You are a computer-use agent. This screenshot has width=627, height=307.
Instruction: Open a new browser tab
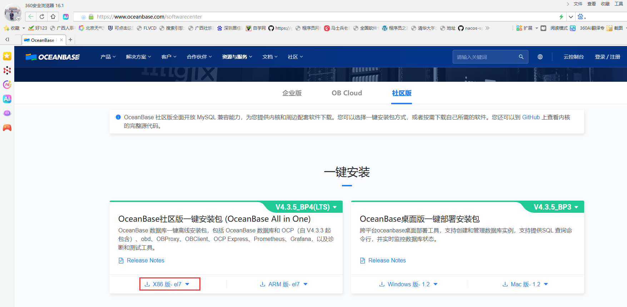coord(70,40)
